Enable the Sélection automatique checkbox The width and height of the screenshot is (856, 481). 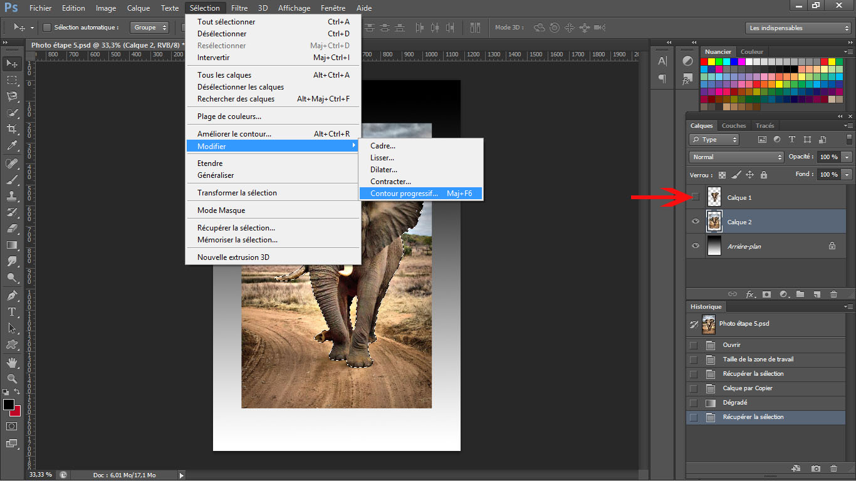tap(47, 28)
